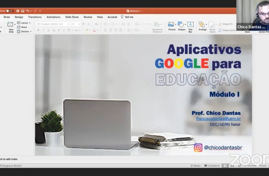The width and height of the screenshot is (269, 176).
Task: Switch to the Animations tab
Action: [x=53, y=17]
